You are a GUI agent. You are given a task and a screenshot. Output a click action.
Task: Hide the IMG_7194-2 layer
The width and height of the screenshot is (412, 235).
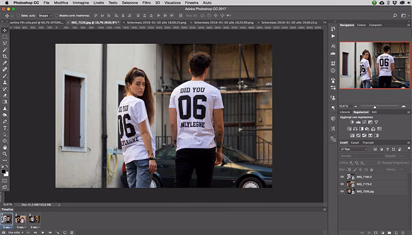(342, 177)
